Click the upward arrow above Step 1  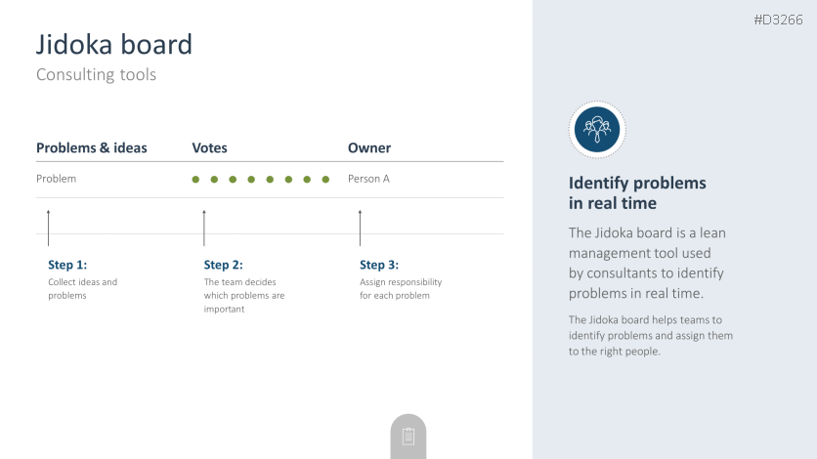click(48, 227)
